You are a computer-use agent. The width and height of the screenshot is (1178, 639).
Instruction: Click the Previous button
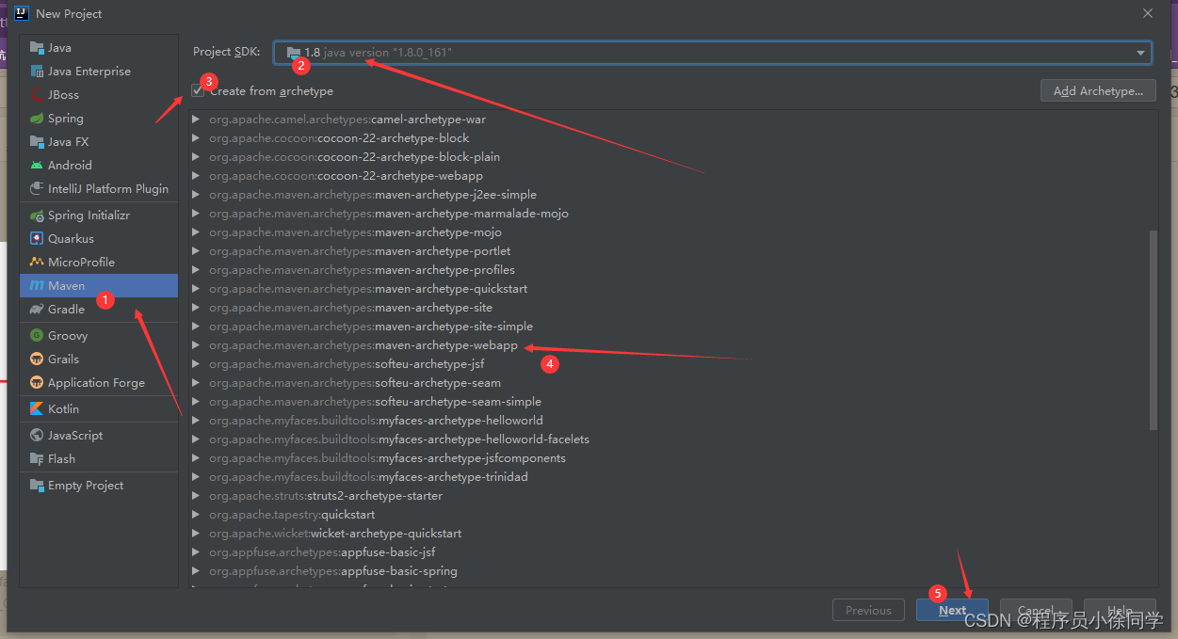tap(868, 610)
